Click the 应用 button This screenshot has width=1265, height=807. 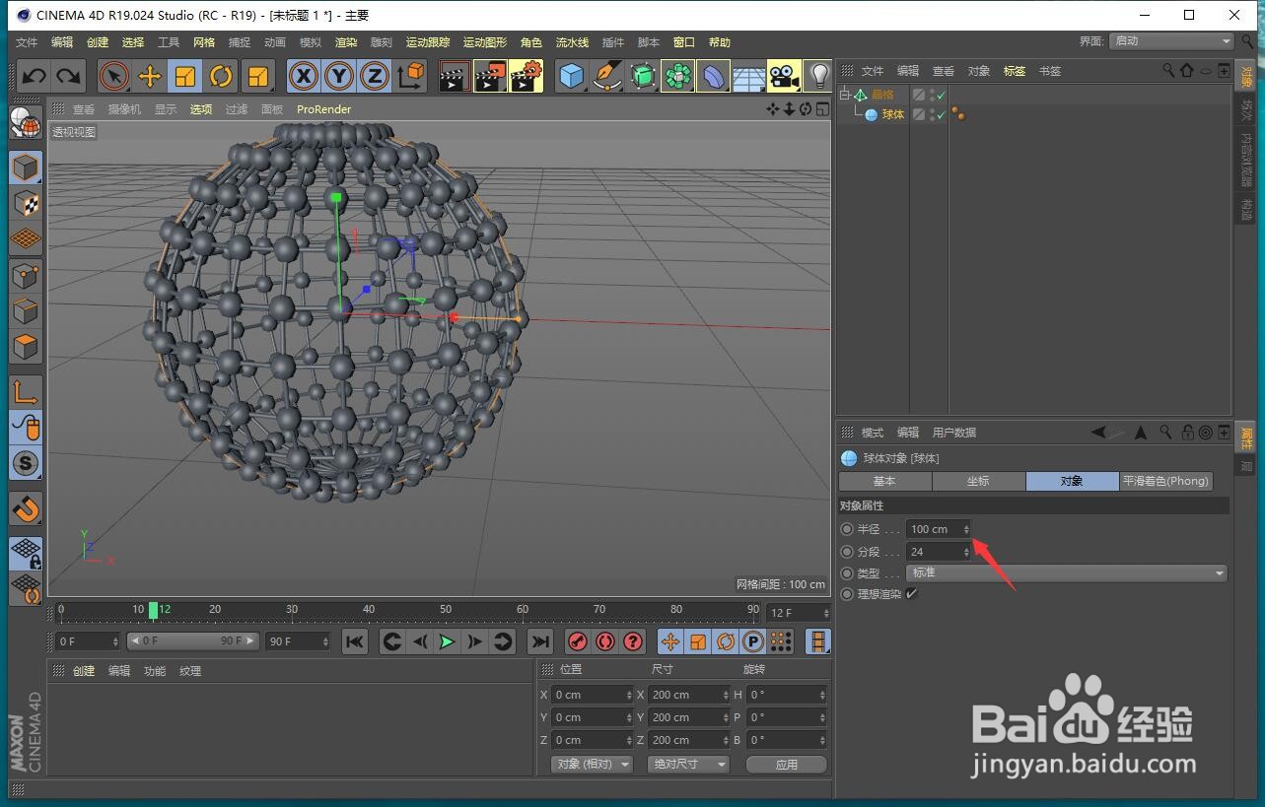click(786, 764)
